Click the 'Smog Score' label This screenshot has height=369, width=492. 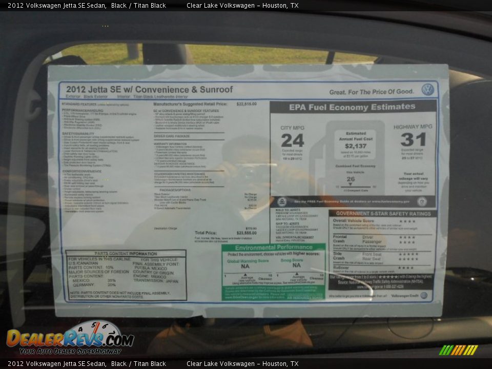click(x=292, y=260)
